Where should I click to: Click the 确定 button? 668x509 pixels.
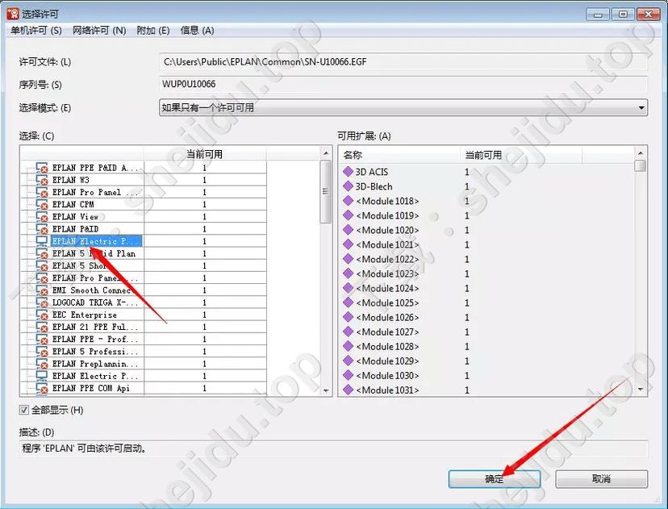[495, 479]
